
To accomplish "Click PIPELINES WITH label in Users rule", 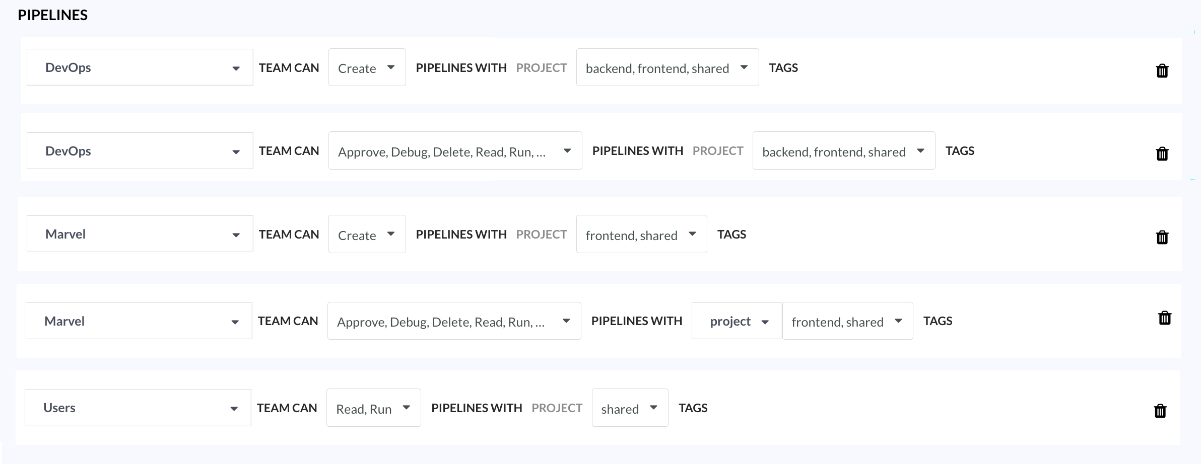I will click(477, 408).
